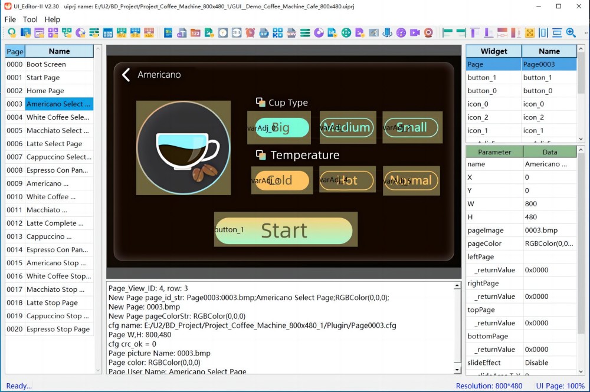Align selected widgets to the top
The height and width of the screenshot is (392, 590).
coord(475,32)
